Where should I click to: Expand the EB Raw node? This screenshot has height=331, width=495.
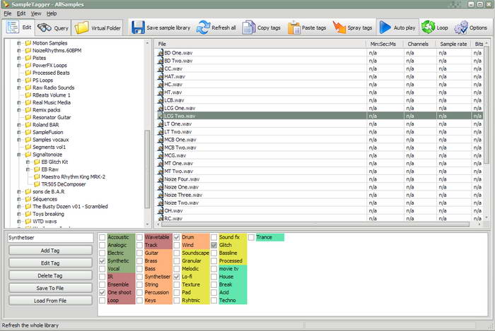pos(28,169)
